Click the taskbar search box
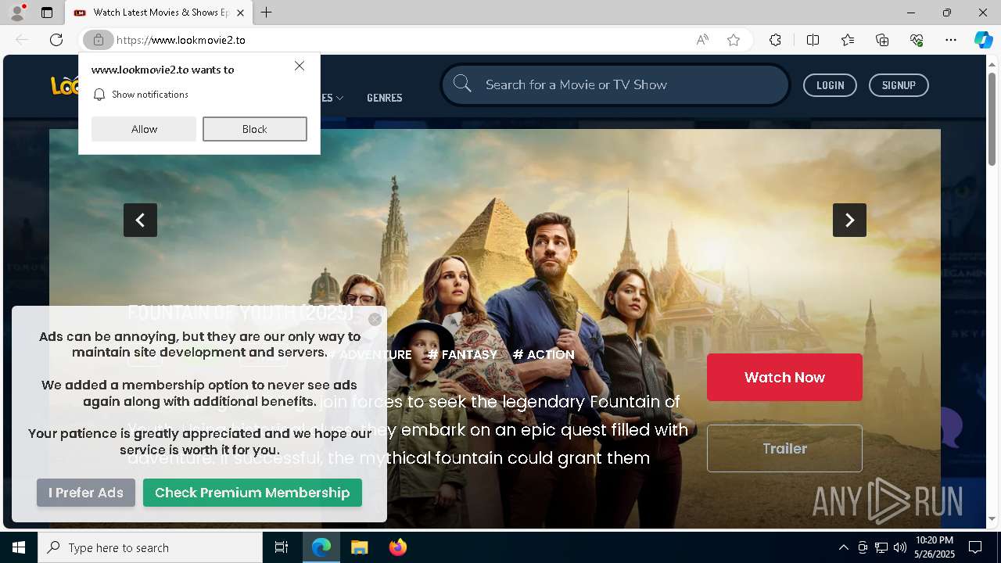 [x=150, y=547]
